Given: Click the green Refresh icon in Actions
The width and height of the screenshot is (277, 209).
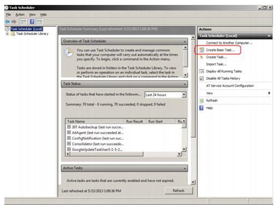Looking at the screenshot, I should [x=202, y=101].
